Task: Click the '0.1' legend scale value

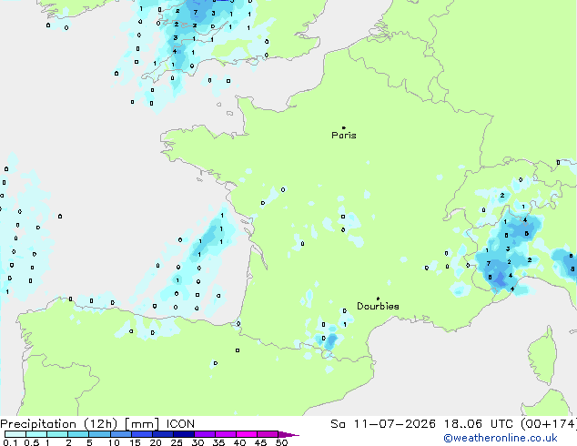Action: point(10,442)
